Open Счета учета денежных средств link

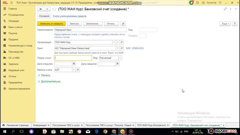pos(70,16)
